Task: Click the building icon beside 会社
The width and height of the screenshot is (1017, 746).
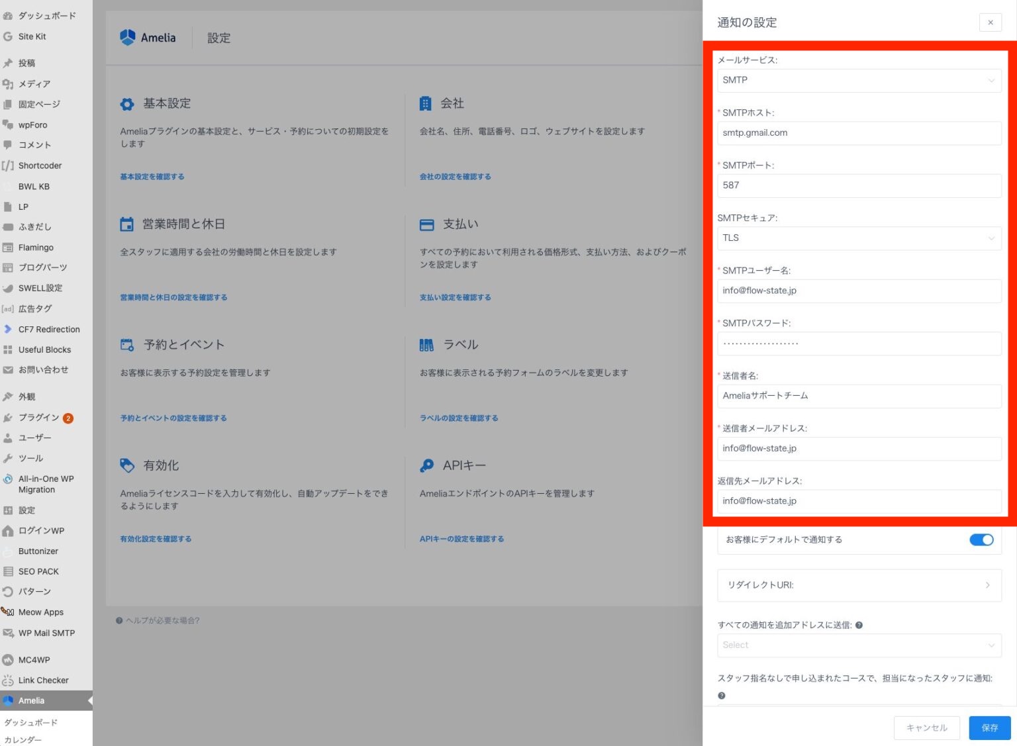Action: pos(426,104)
